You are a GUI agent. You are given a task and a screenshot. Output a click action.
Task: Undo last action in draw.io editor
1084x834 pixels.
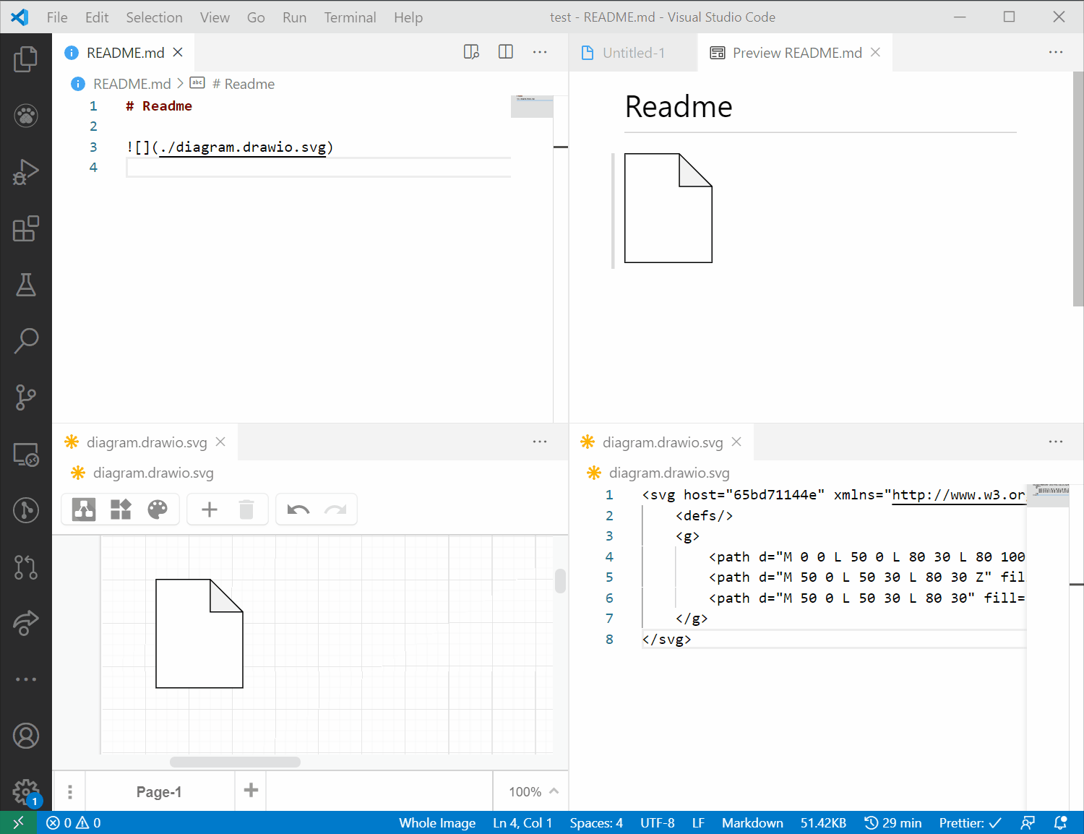tap(298, 510)
